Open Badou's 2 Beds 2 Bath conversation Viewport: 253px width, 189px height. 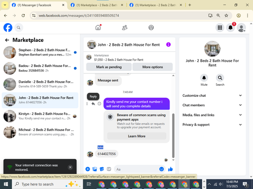(40, 68)
